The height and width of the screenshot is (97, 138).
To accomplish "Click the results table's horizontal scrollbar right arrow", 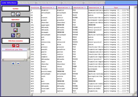I will [x=133, y=94].
